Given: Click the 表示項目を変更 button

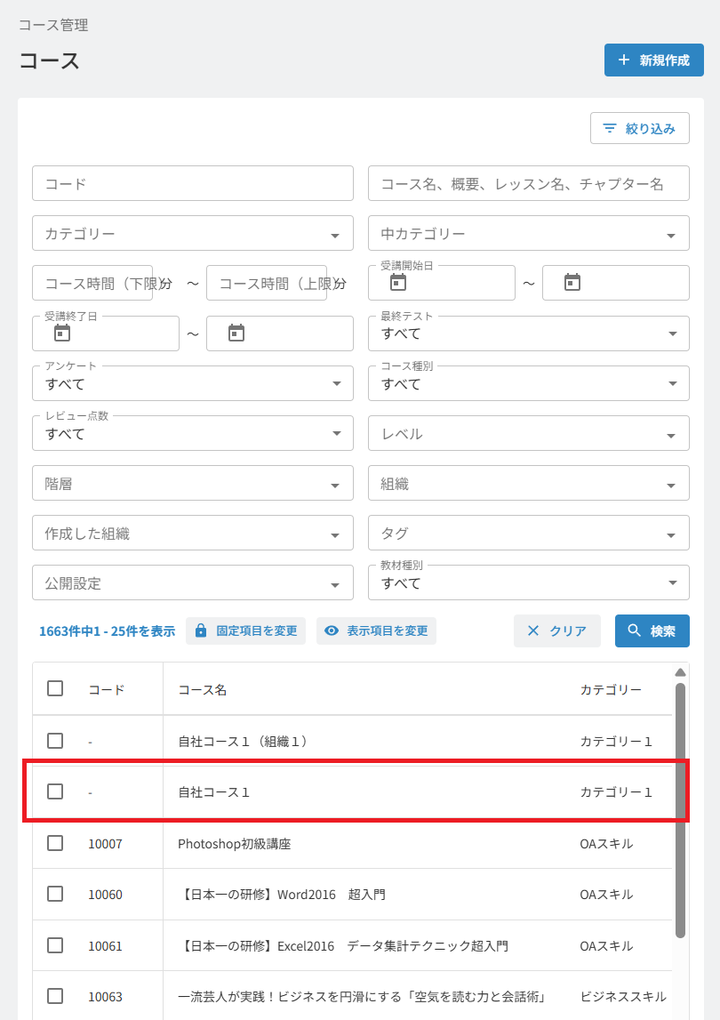Looking at the screenshot, I should (x=376, y=630).
